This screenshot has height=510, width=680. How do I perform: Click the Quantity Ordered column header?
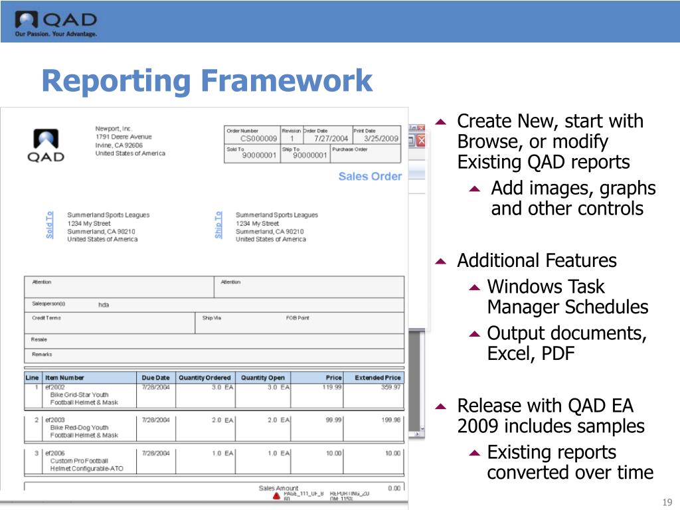pyautogui.click(x=205, y=378)
